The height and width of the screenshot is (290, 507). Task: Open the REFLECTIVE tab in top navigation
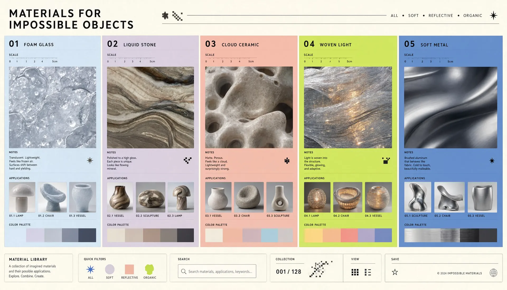[x=441, y=16]
